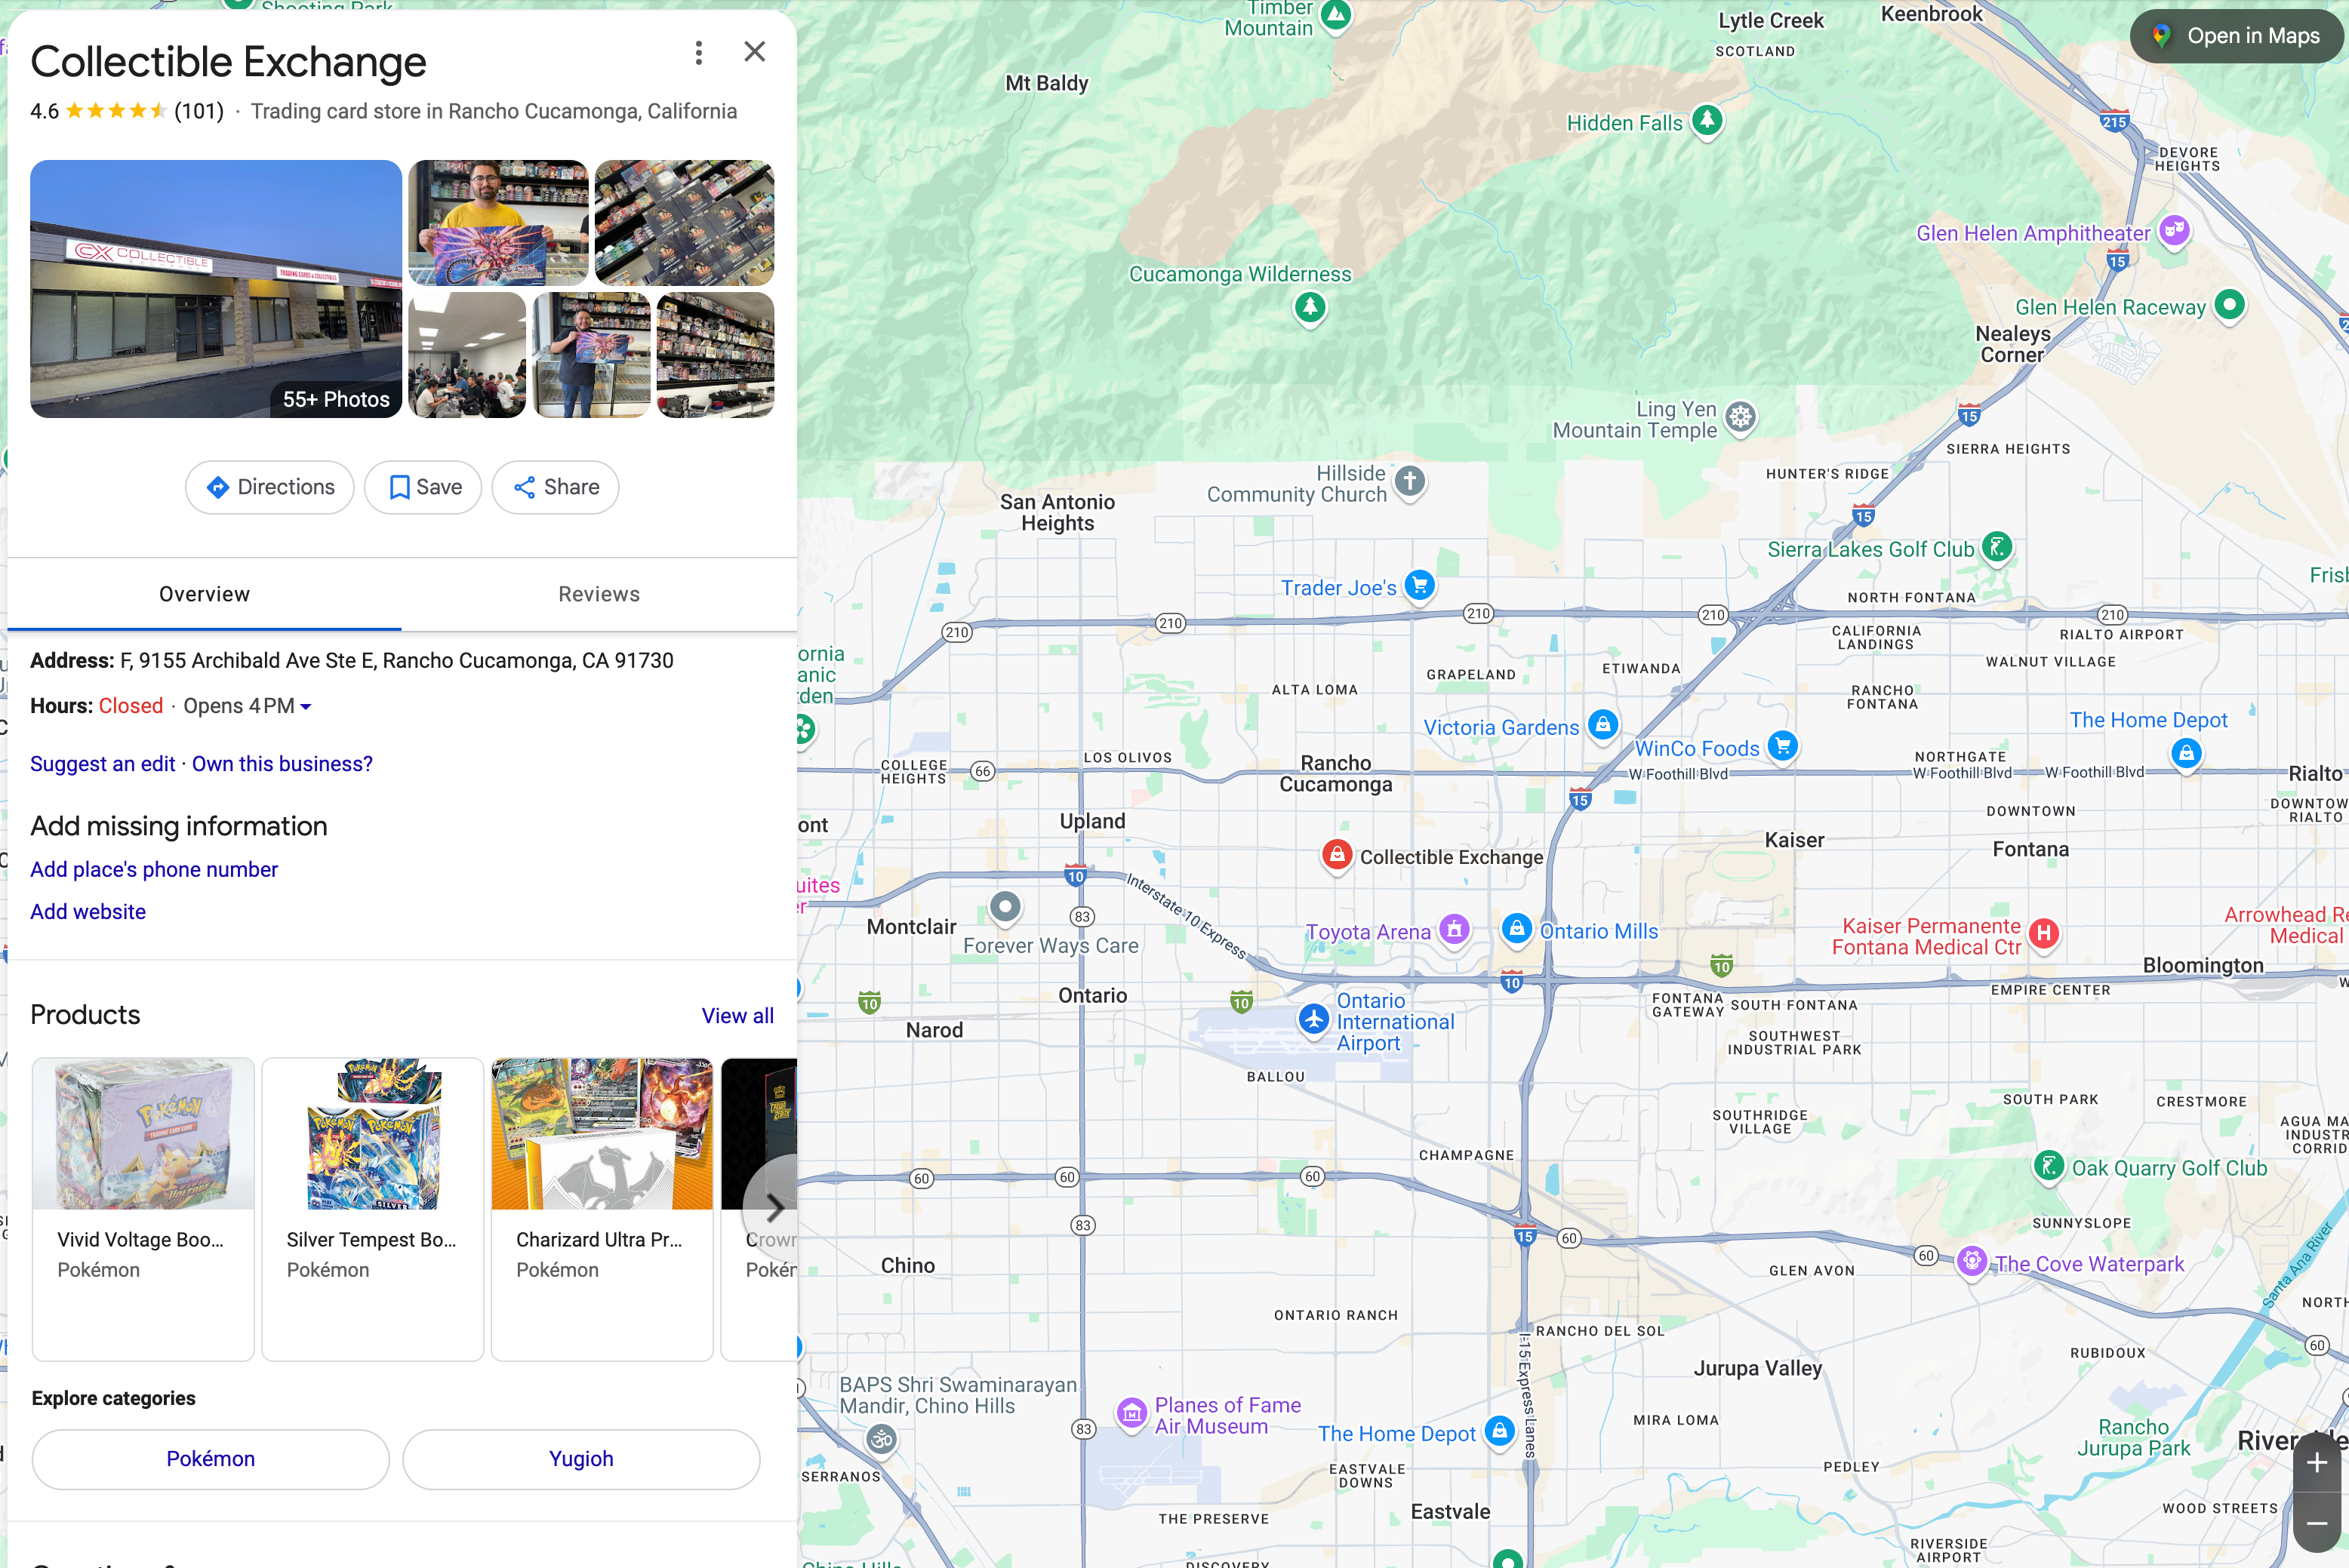Click Oak Quarry Golf Club marker
The height and width of the screenshot is (1568, 2349).
coord(2049,1166)
